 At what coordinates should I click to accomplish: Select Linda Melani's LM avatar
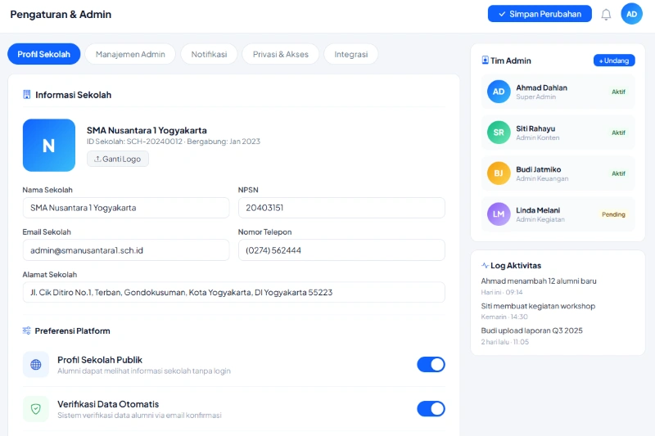click(x=499, y=214)
